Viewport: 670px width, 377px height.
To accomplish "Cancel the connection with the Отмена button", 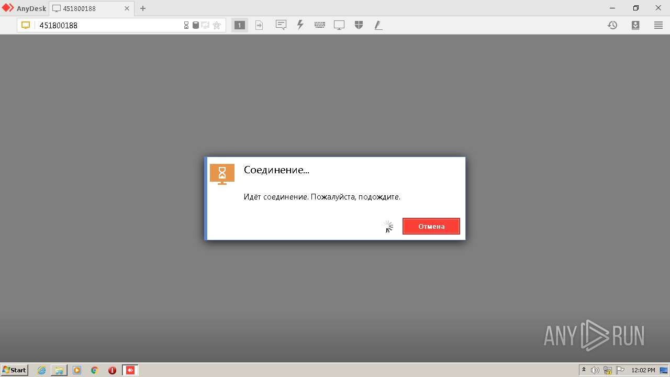I will (x=431, y=226).
